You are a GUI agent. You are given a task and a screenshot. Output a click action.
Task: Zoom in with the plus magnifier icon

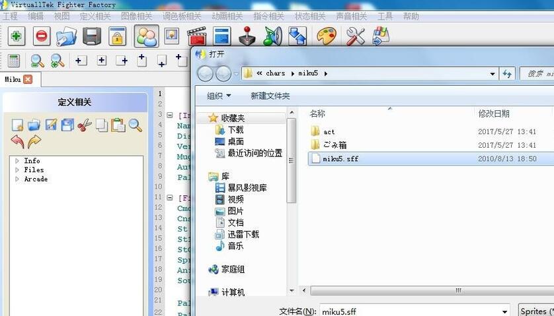(58, 61)
